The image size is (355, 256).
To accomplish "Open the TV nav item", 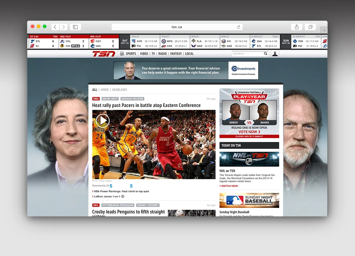I will (153, 54).
